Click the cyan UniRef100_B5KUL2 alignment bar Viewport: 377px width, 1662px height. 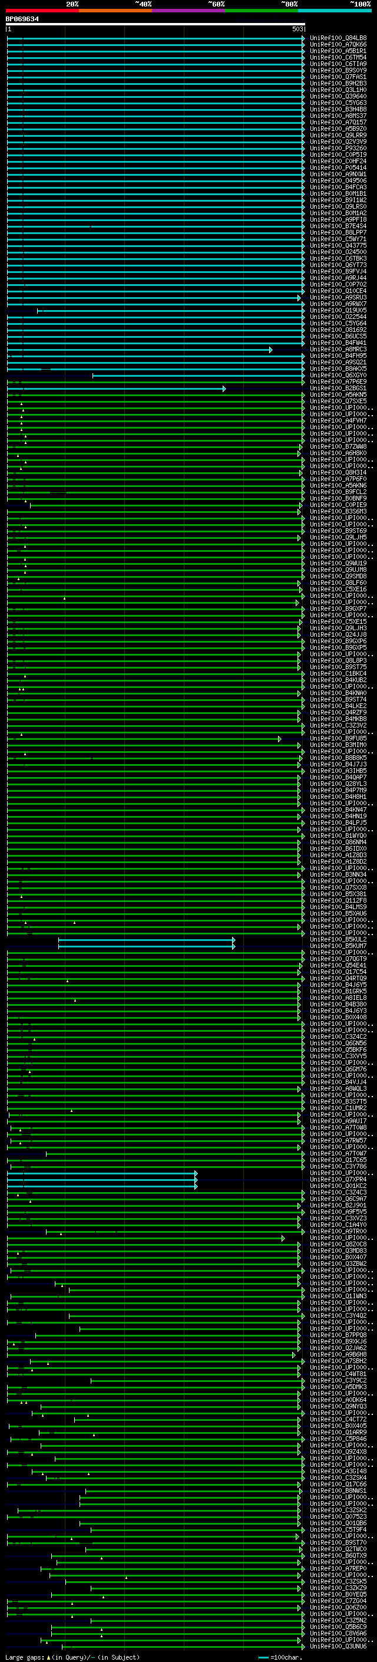[x=146, y=940]
